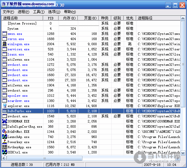
Task: Sort by the PID column header
Action: [50, 18]
